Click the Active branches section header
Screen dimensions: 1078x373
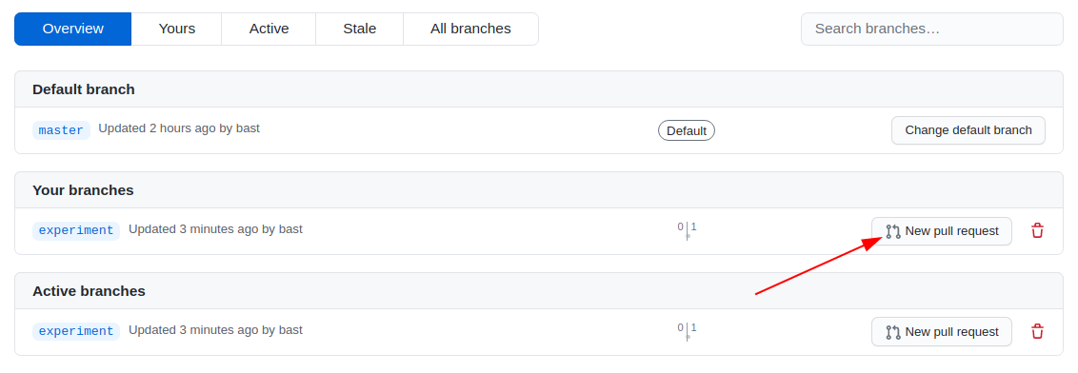(89, 291)
